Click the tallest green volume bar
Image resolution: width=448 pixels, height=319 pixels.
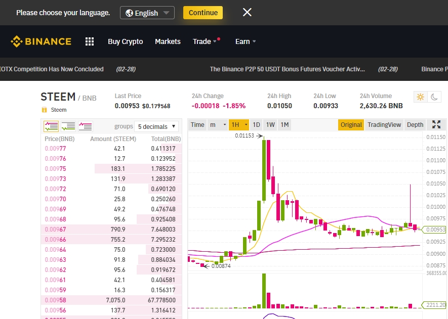coord(264,291)
